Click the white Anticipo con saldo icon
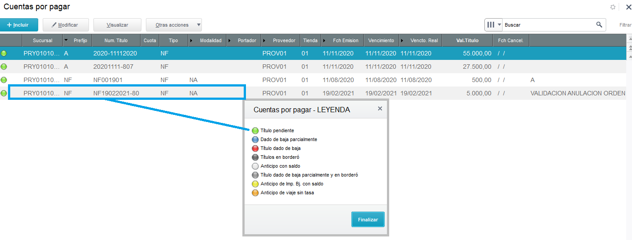 coord(255,166)
